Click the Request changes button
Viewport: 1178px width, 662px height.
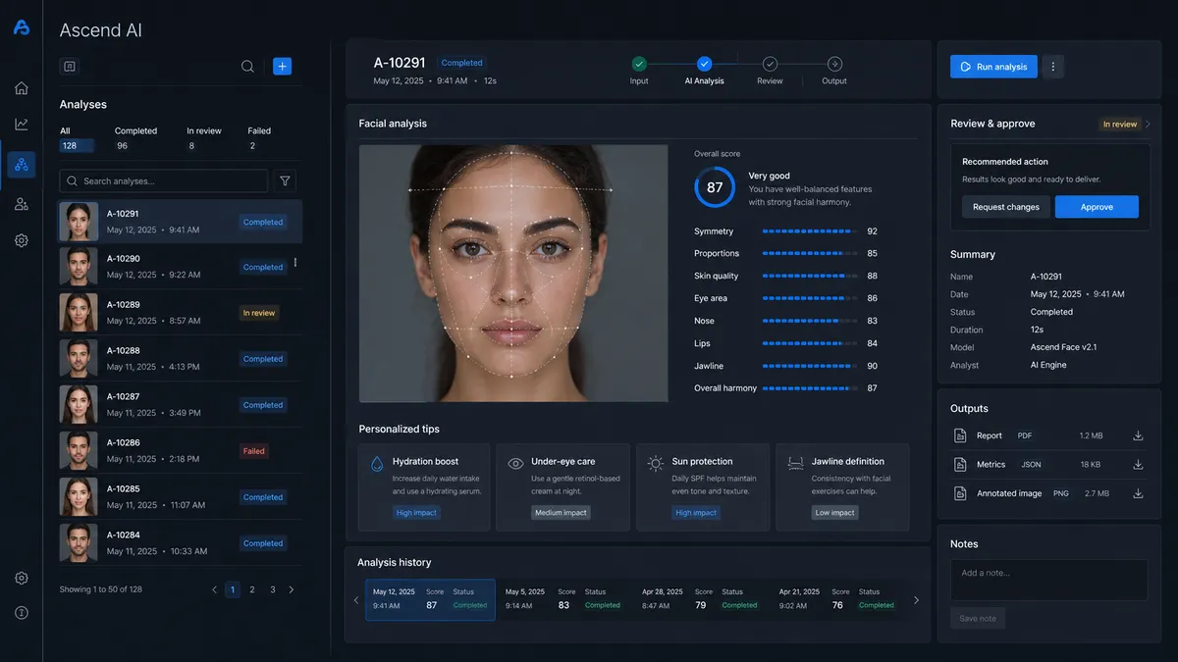click(1006, 207)
